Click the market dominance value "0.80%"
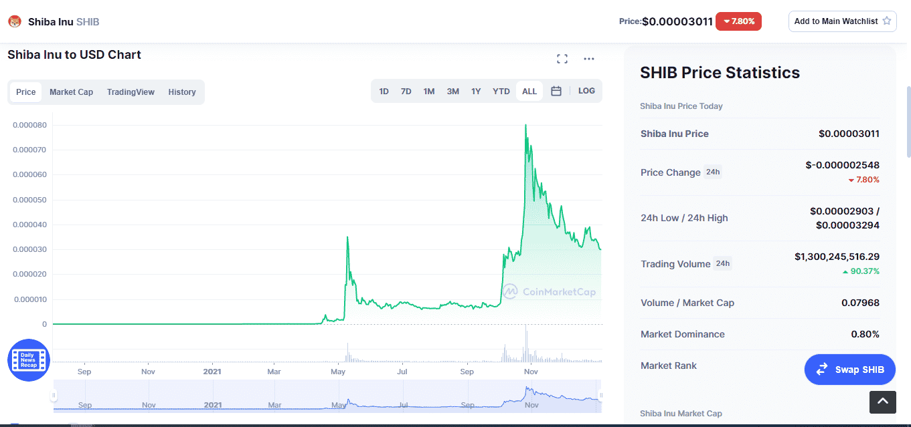This screenshot has height=427, width=911. [865, 334]
